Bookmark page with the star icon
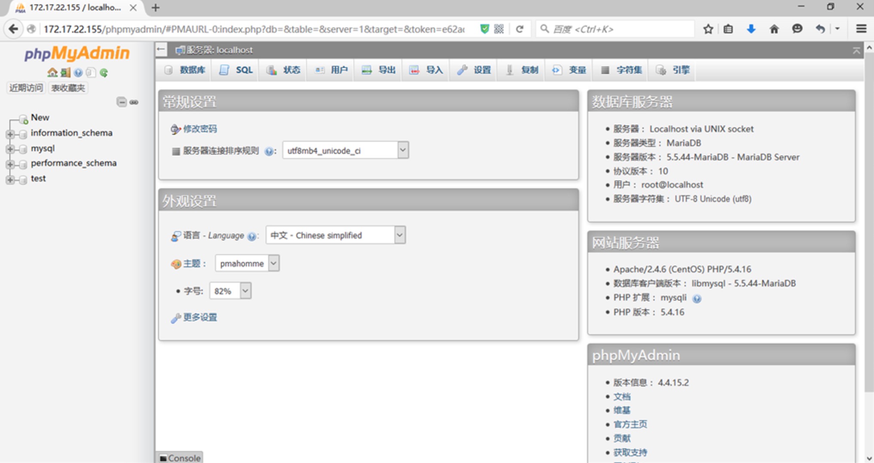Screen dimensions: 874x463 click(708, 29)
